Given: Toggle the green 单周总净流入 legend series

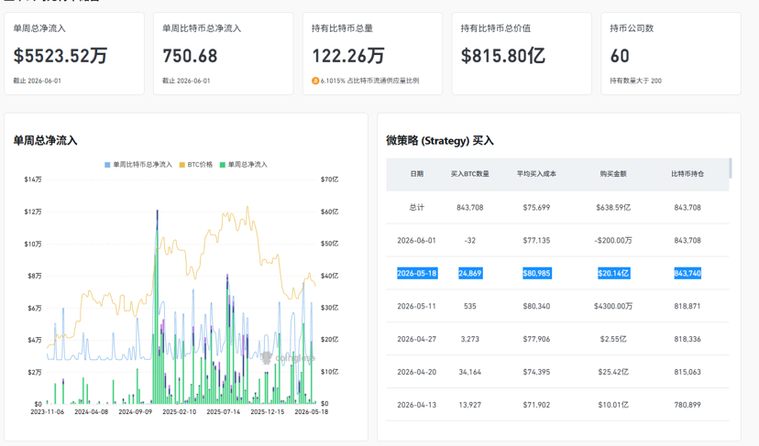Looking at the screenshot, I should [x=244, y=165].
